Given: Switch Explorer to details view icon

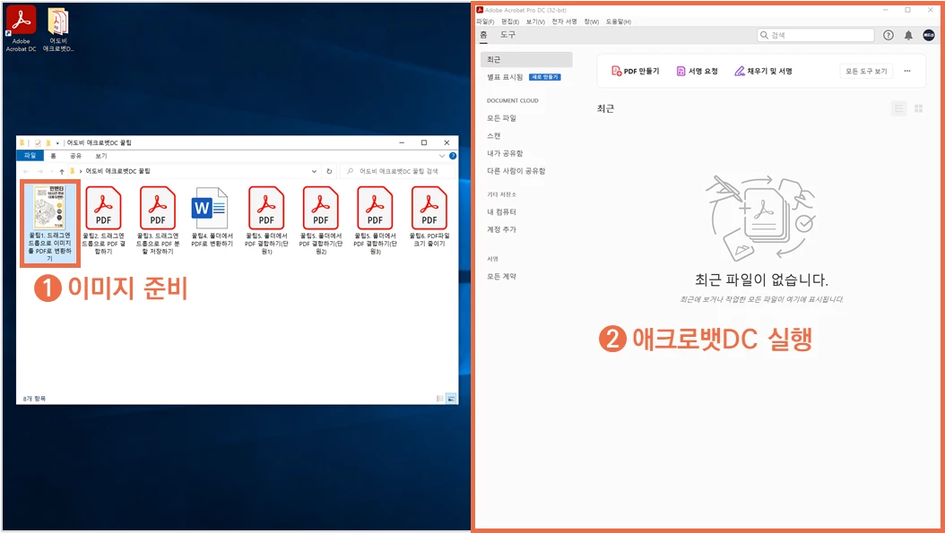Looking at the screenshot, I should pyautogui.click(x=440, y=399).
